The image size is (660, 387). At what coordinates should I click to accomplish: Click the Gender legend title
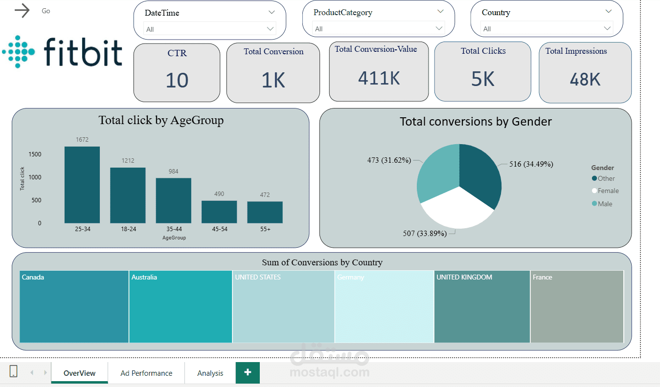[x=603, y=168]
